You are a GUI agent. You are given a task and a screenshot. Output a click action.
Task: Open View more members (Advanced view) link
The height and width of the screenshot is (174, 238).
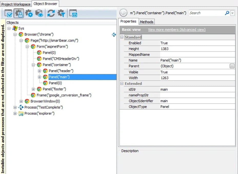(x=177, y=29)
